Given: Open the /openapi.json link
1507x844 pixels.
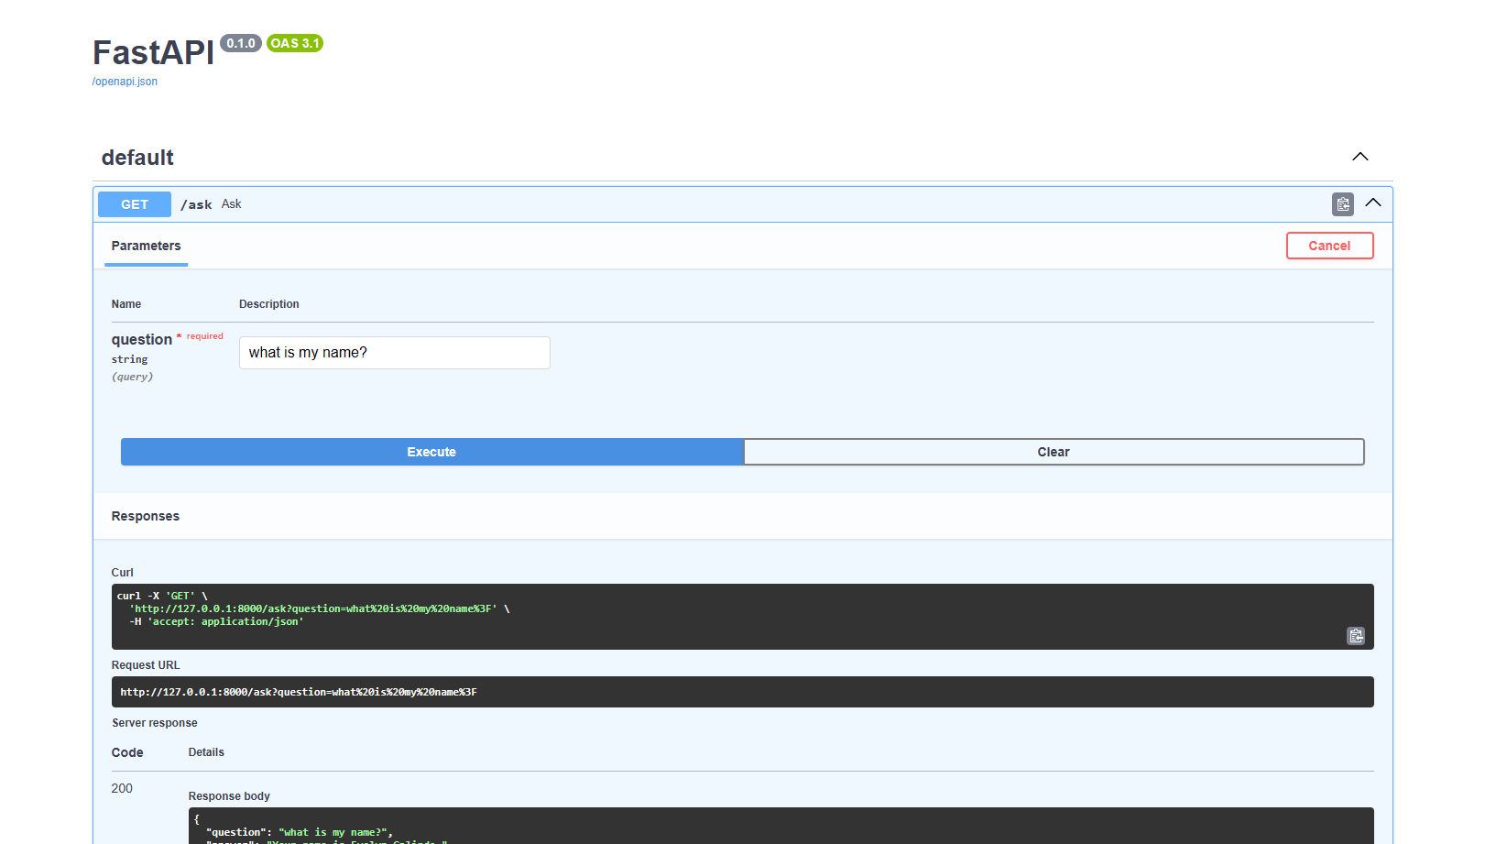Looking at the screenshot, I should (125, 82).
